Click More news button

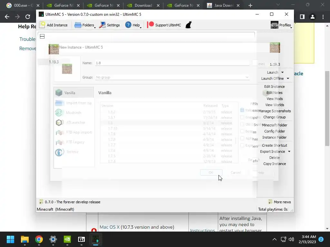[279, 202]
